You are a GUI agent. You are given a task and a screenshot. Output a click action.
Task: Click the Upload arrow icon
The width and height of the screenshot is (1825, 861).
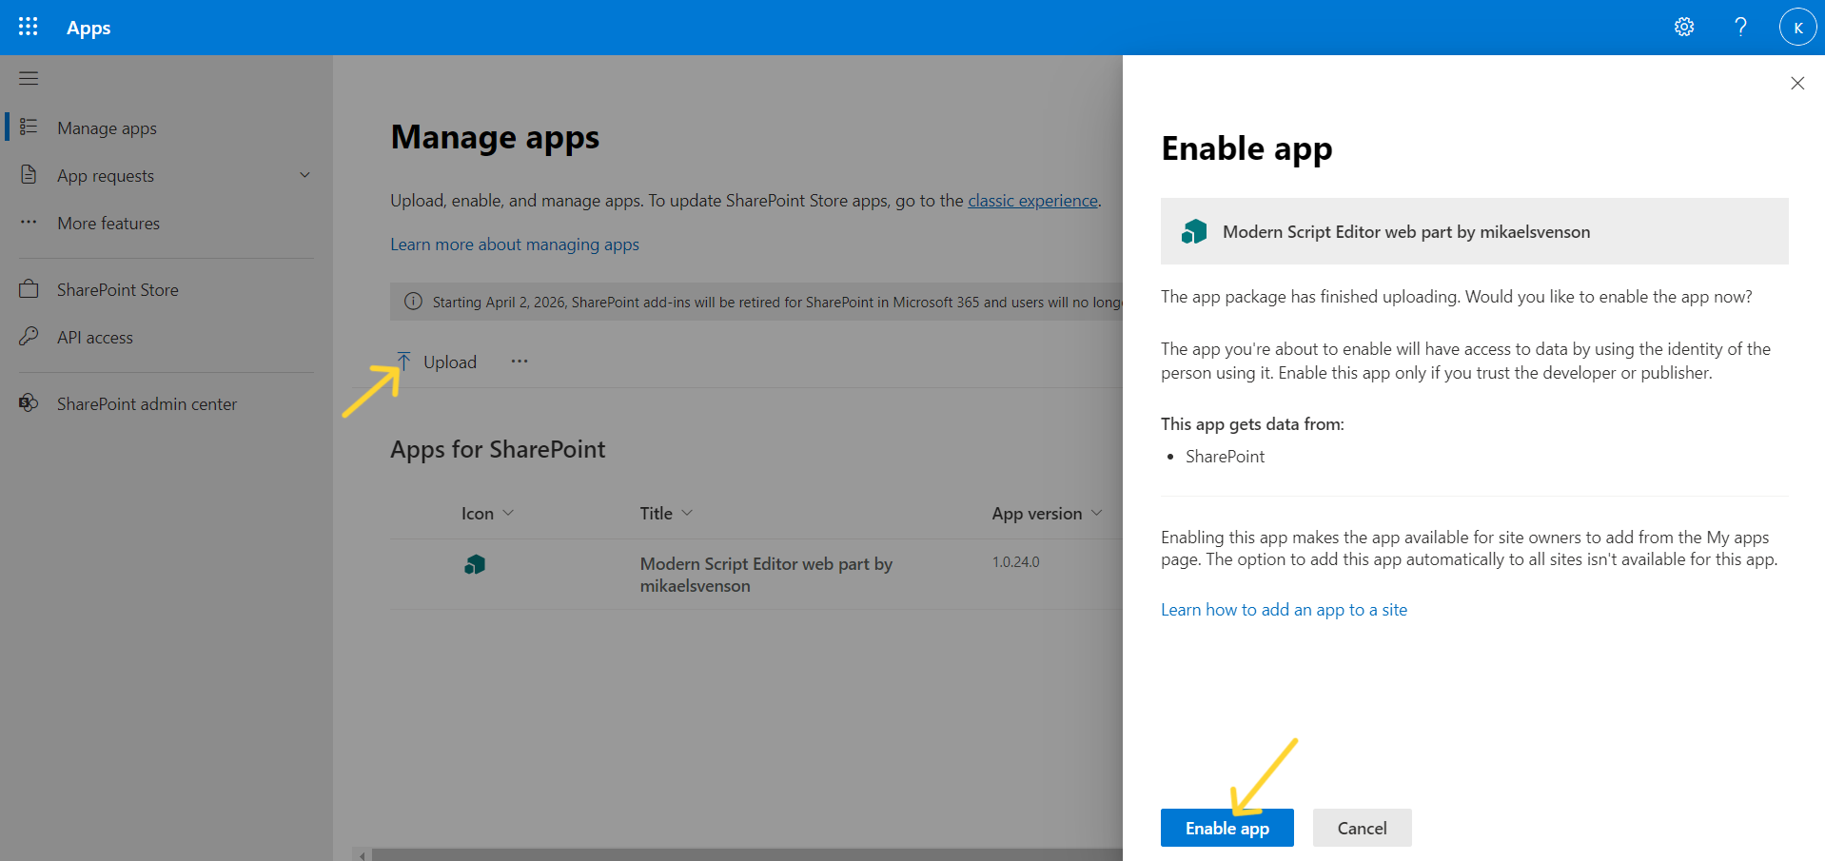tap(403, 361)
